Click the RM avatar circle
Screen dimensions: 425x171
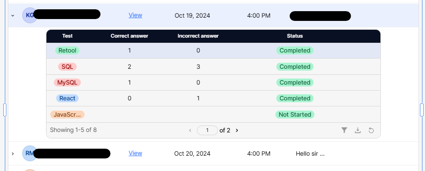(x=30, y=153)
